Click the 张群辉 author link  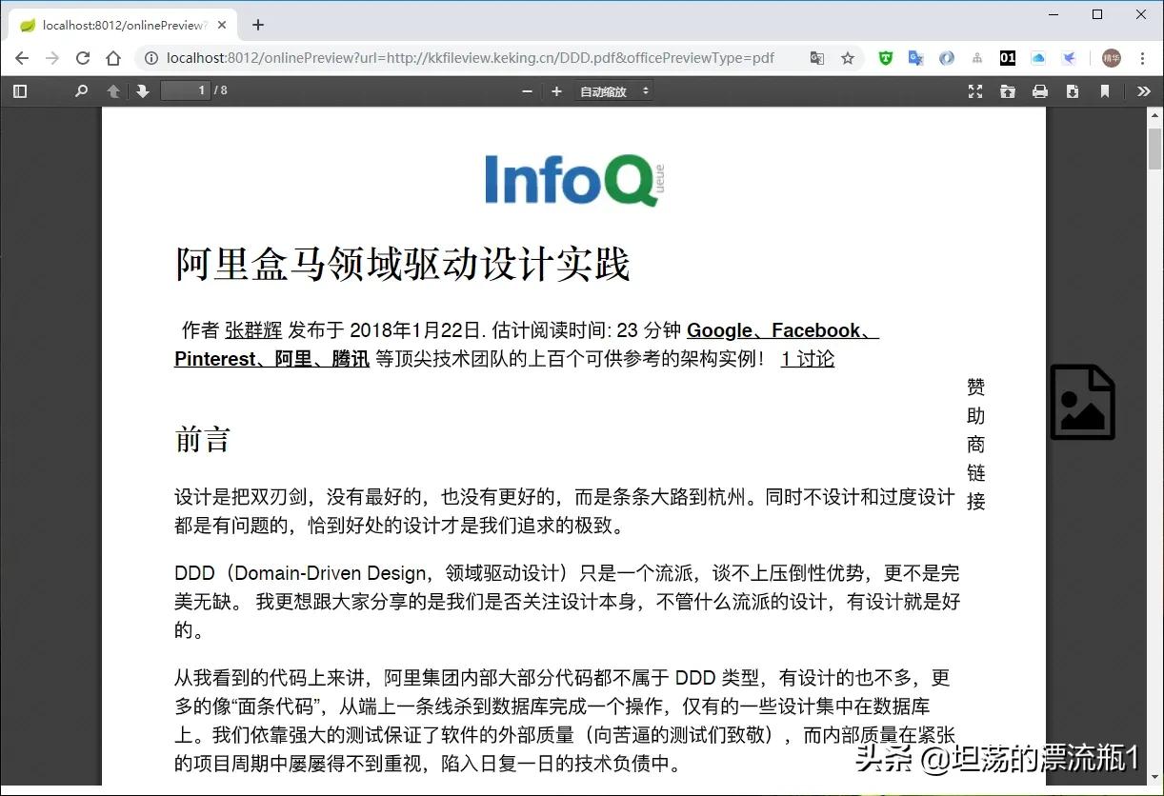click(x=252, y=329)
